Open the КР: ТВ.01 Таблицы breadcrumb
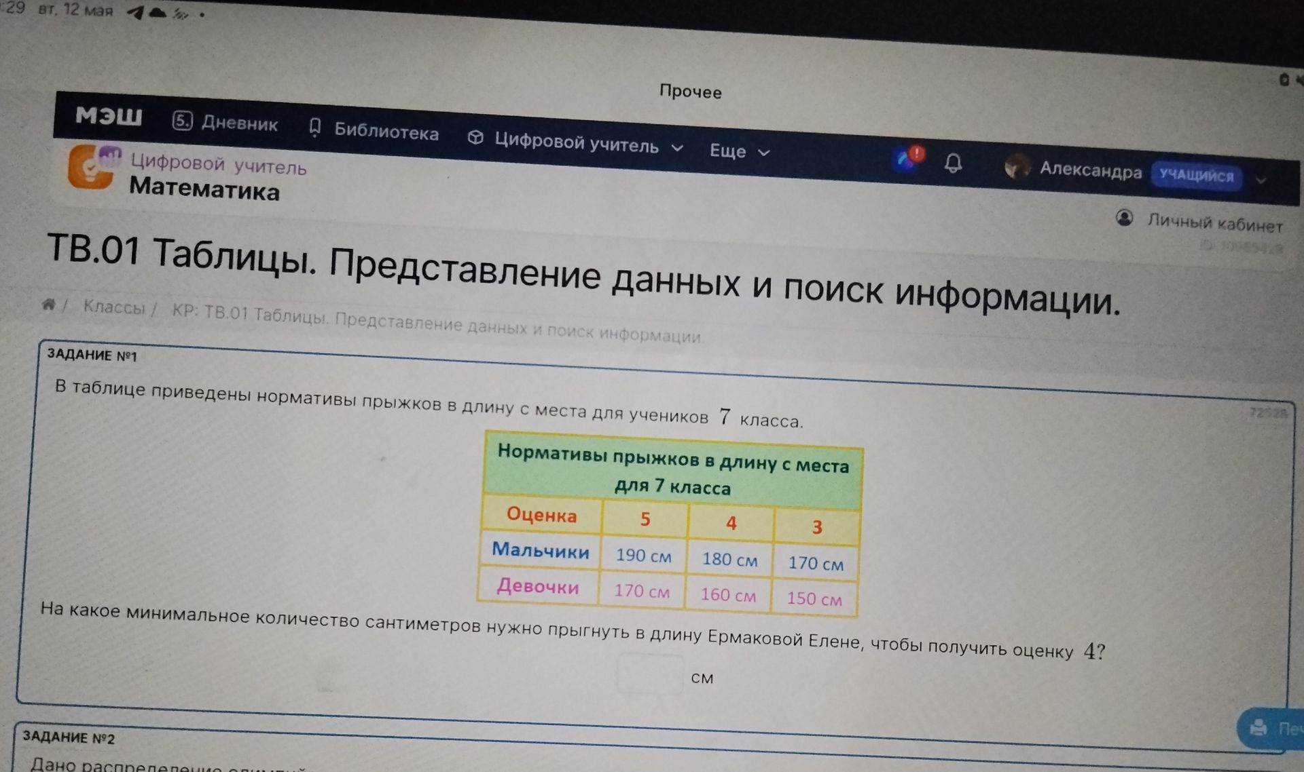 point(438,324)
